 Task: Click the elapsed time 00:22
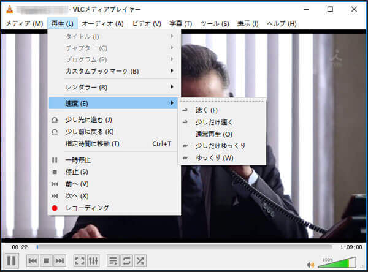pyautogui.click(x=20, y=247)
